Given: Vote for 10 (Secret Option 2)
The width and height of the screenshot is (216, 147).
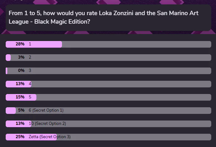Looking at the screenshot, I should tap(108, 124).
